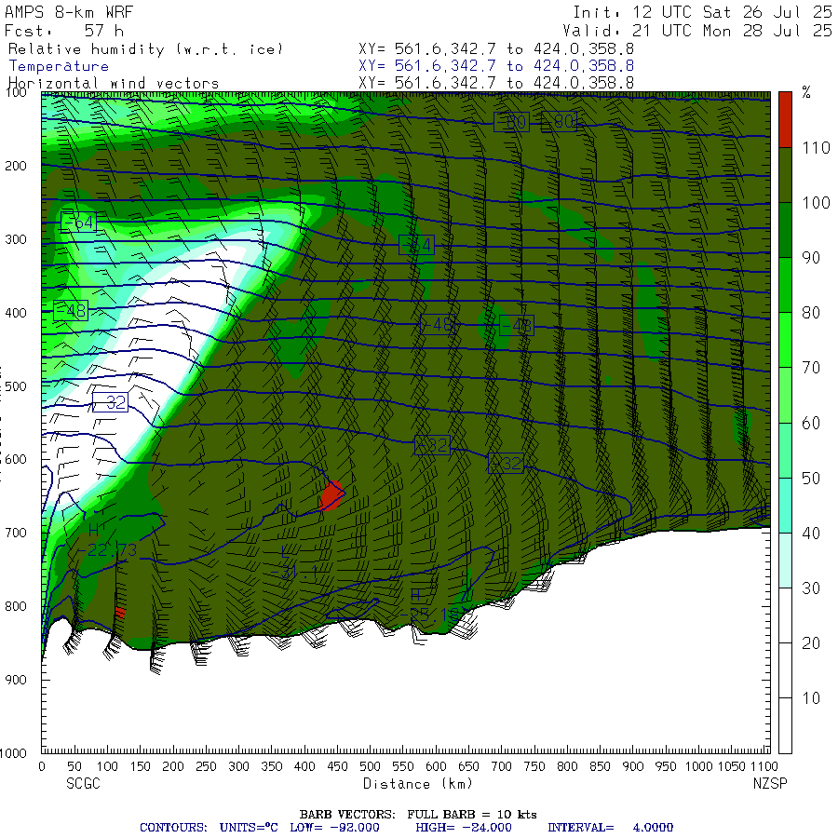This screenshot has width=838, height=838.
Task: Click the red colorbar swatch above 110
Action: (785, 119)
